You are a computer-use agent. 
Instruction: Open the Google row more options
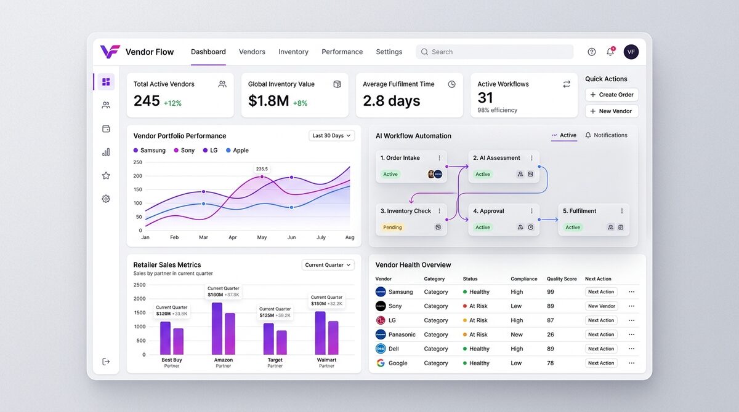[x=631, y=363]
